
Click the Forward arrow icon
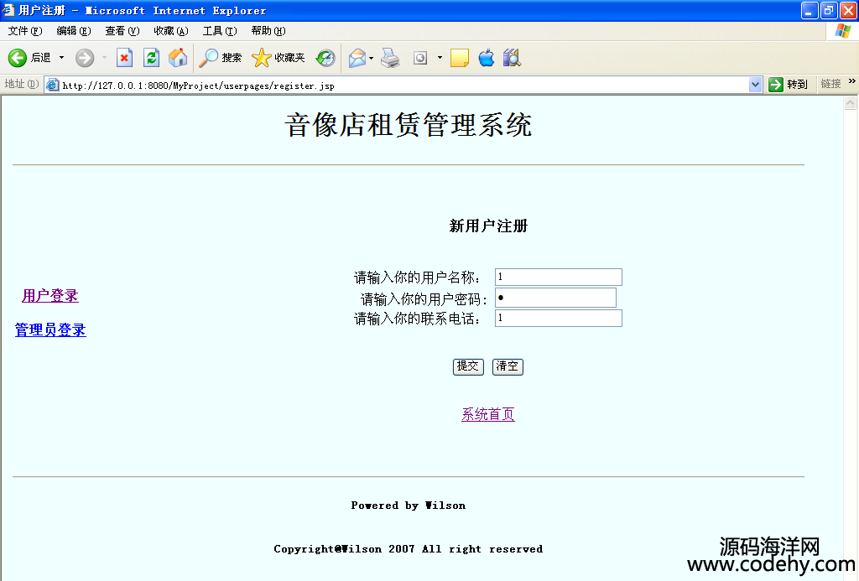(85, 58)
